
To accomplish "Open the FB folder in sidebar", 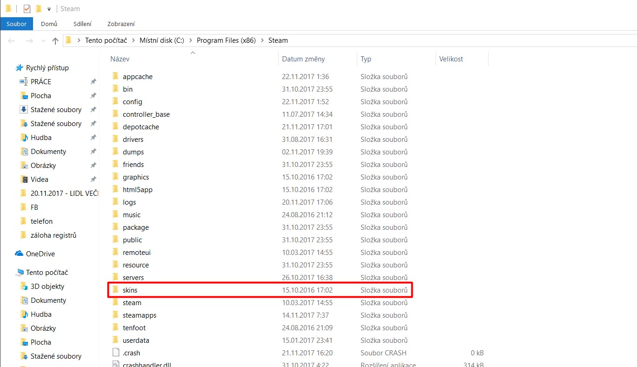I will pyautogui.click(x=34, y=207).
